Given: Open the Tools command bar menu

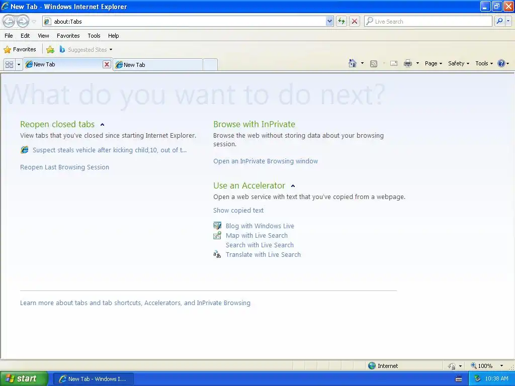Looking at the screenshot, I should pyautogui.click(x=484, y=63).
